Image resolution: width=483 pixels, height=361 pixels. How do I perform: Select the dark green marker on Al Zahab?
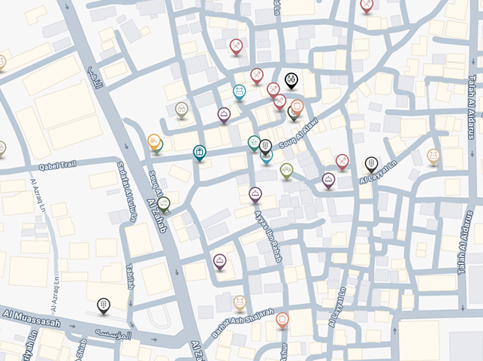(x=164, y=204)
